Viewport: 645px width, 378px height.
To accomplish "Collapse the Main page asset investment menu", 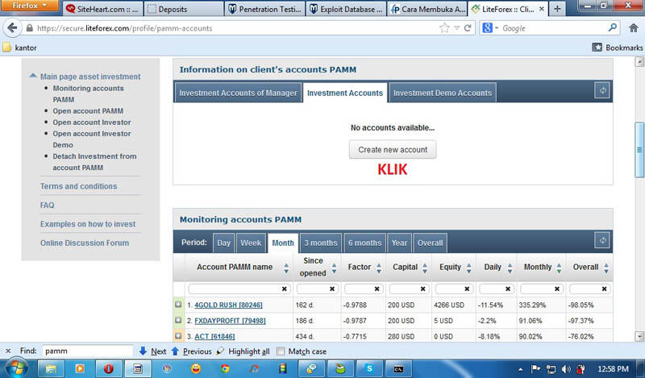I will [33, 76].
